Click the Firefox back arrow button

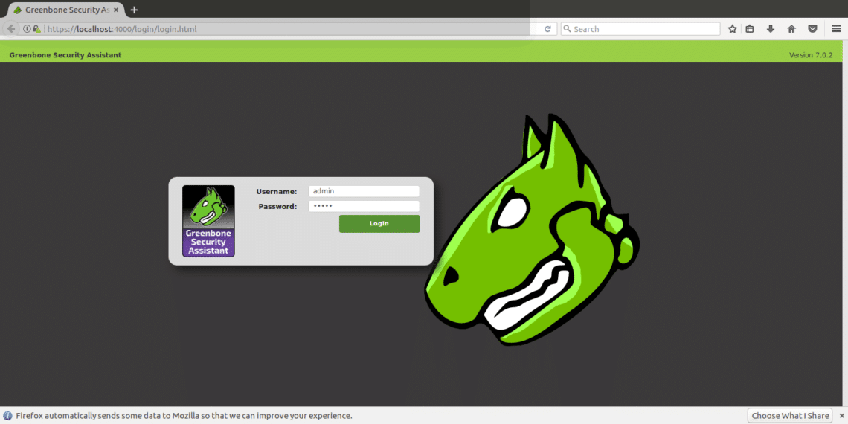tap(10, 29)
